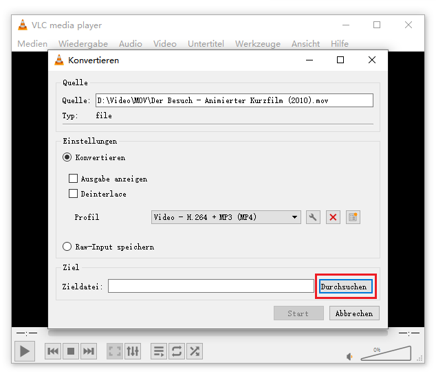Click the VLC cone icon in main window title
The width and height of the screenshot is (436, 378).
pos(23,25)
